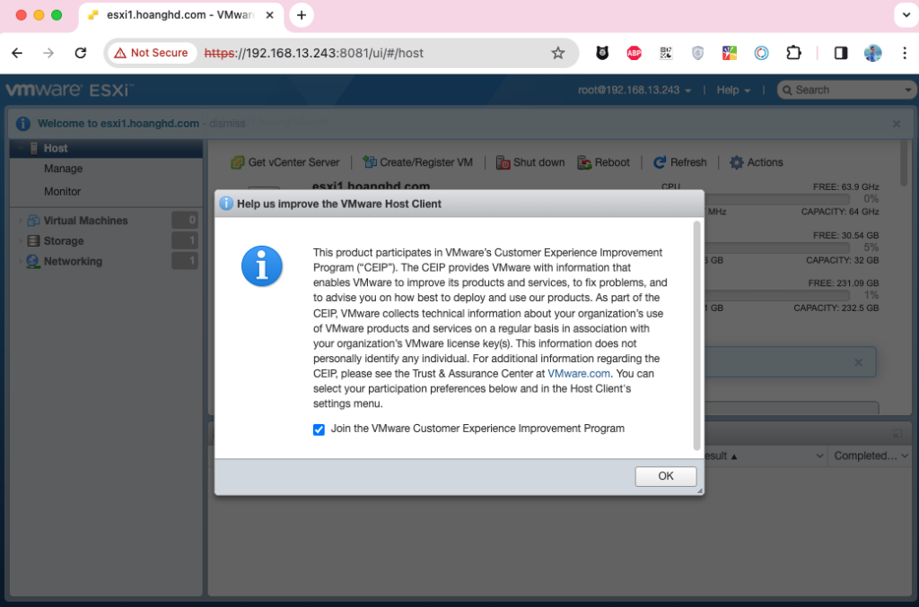The image size is (919, 607).
Task: Bookmark this page with the star
Action: click(x=558, y=53)
